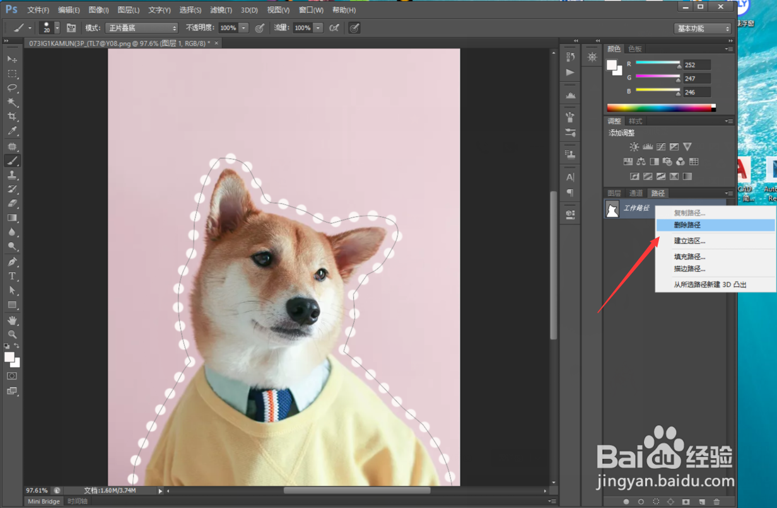Click the 工作路径 path thumbnail
This screenshot has width=777, height=508.
click(612, 209)
